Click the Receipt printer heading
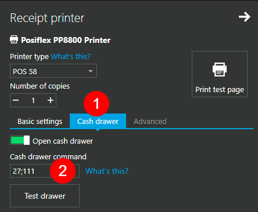 (47, 19)
